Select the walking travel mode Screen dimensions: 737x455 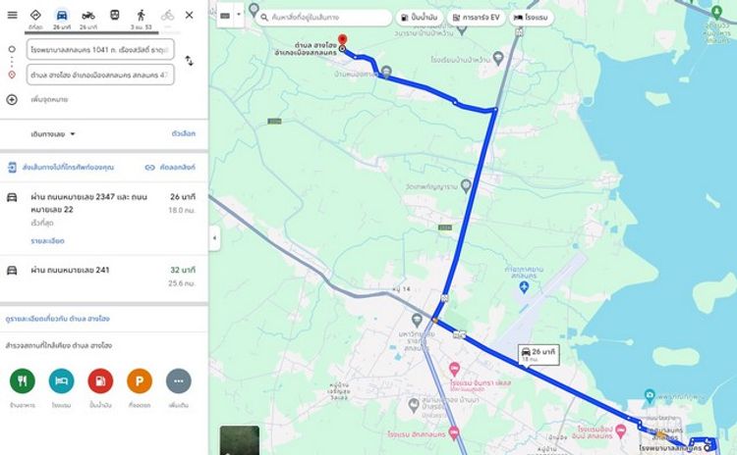[141, 19]
